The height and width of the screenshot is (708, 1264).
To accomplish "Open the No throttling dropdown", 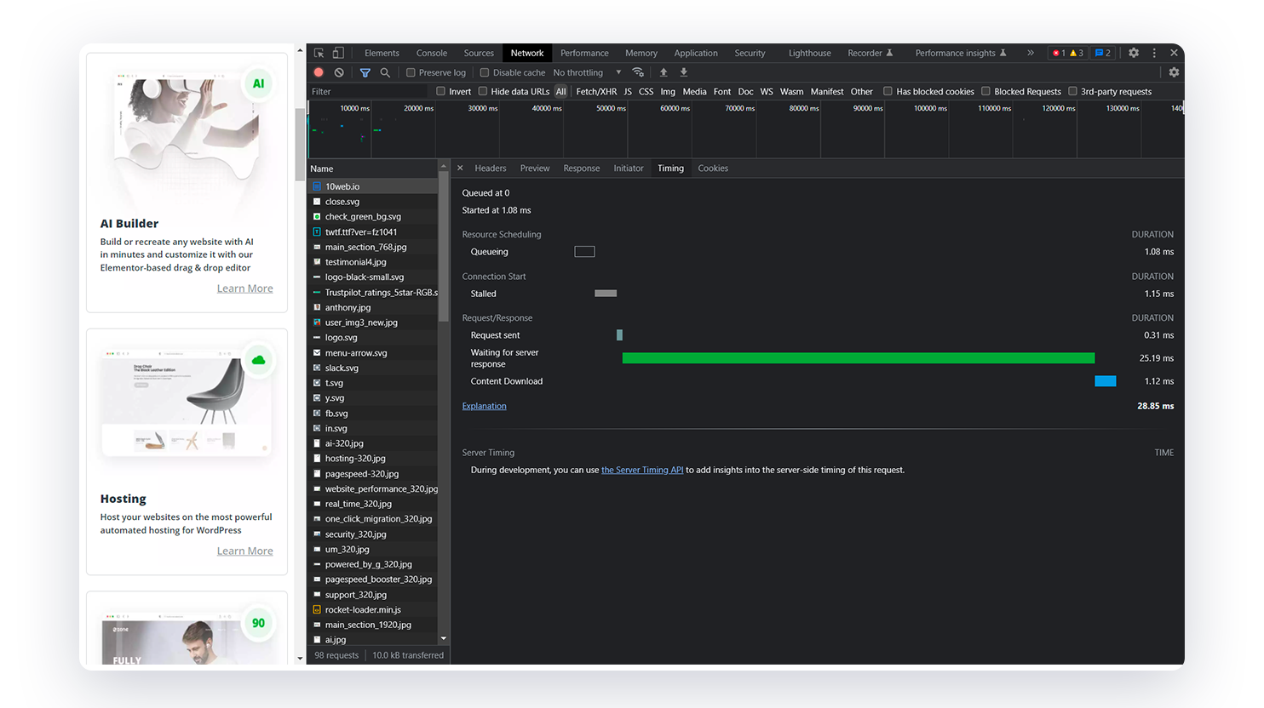I will tap(586, 73).
